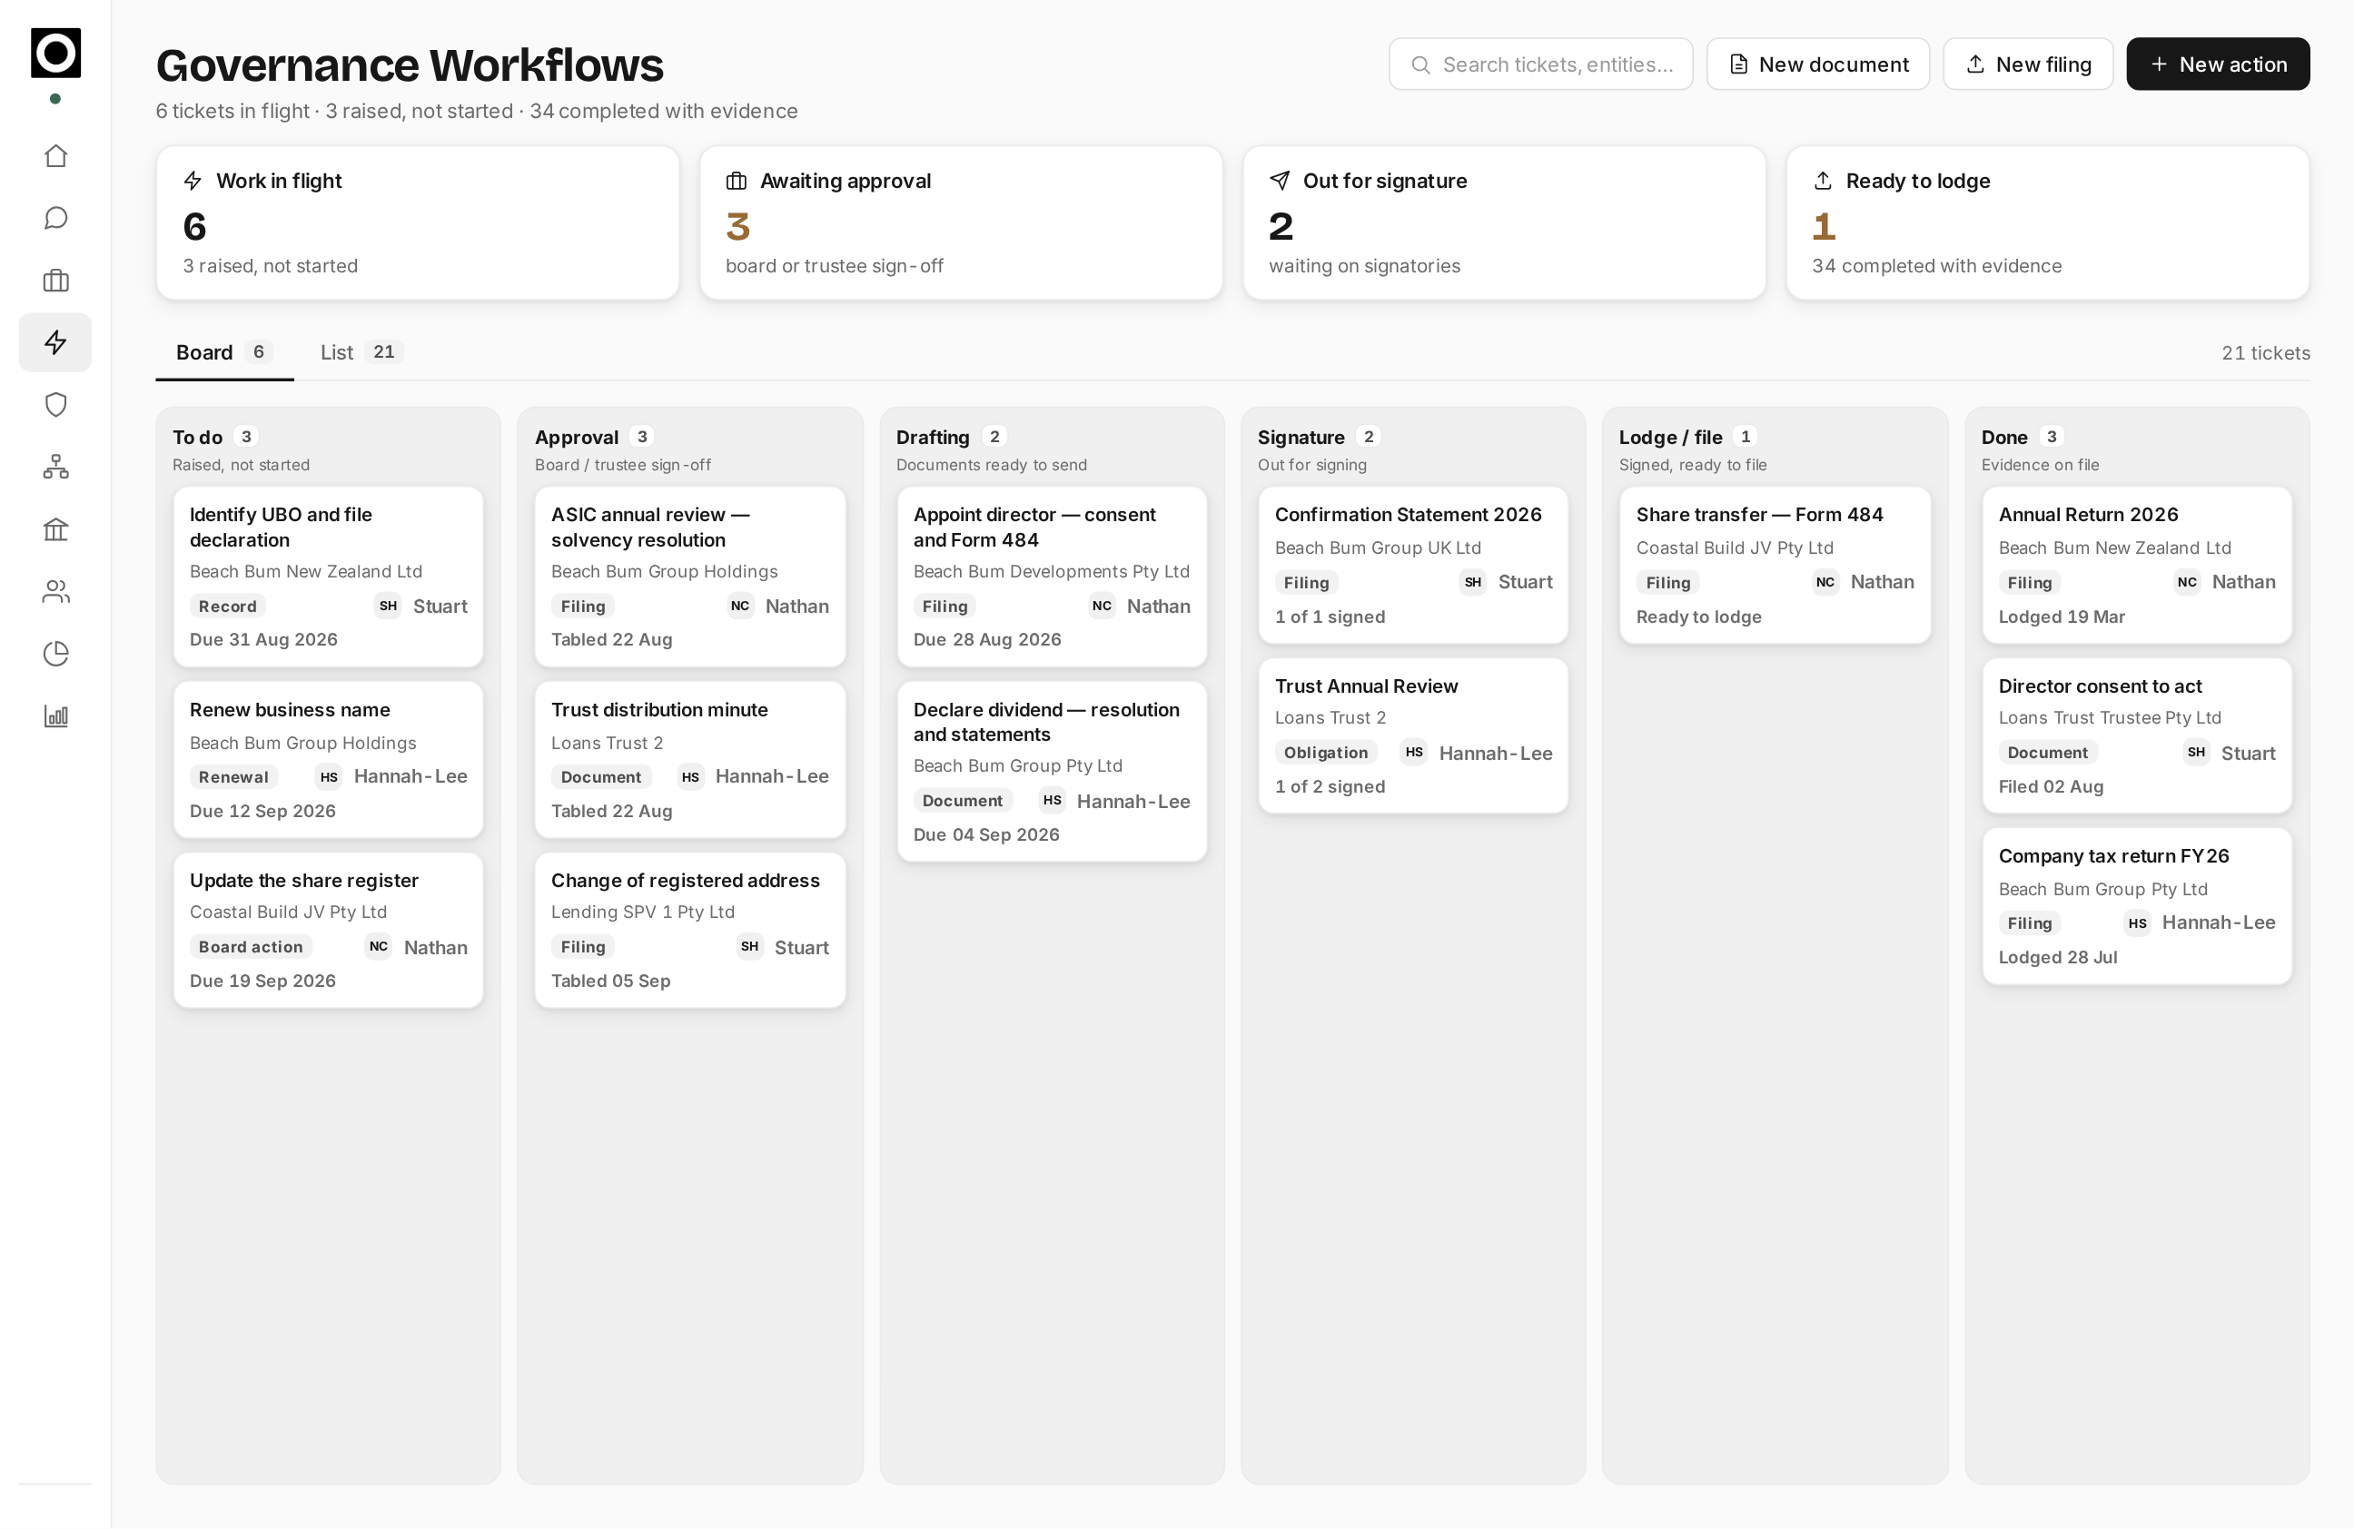Viewport: 2354px width, 1529px height.
Task: Open the Appoint director consent and Form 484 ticket
Action: pos(1053,577)
